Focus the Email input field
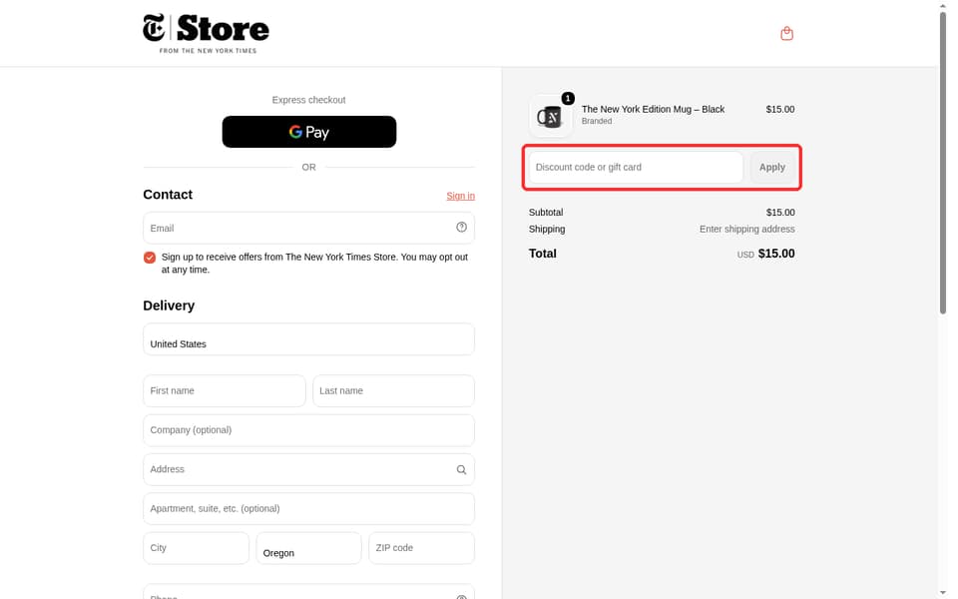 pyautogui.click(x=308, y=228)
